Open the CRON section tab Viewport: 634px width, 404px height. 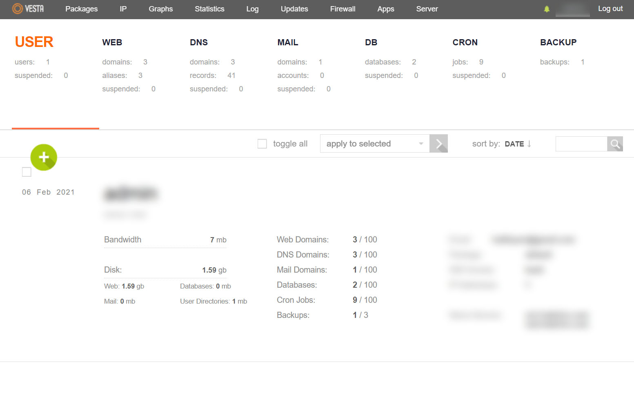[465, 42]
